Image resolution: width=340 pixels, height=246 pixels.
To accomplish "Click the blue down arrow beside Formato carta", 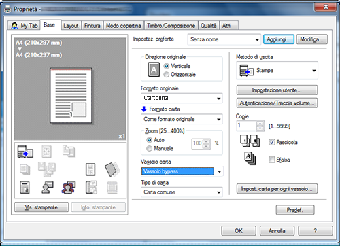I will click(x=144, y=109).
